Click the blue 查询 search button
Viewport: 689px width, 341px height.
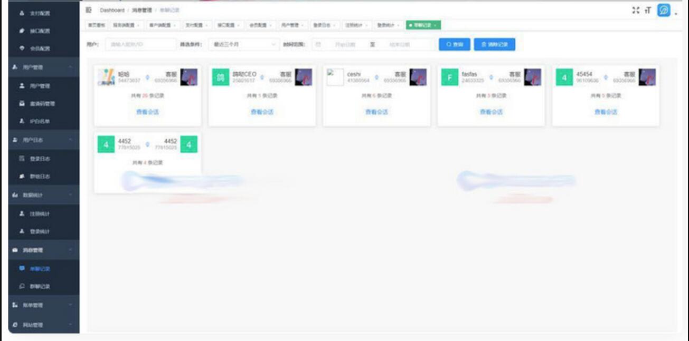456,44
